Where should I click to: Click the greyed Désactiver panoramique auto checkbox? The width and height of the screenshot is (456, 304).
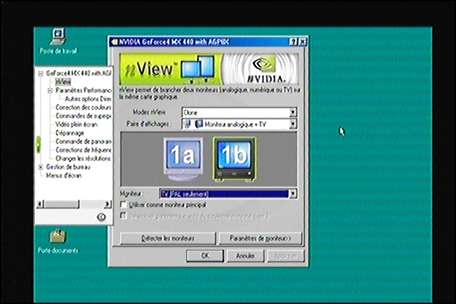click(x=123, y=216)
